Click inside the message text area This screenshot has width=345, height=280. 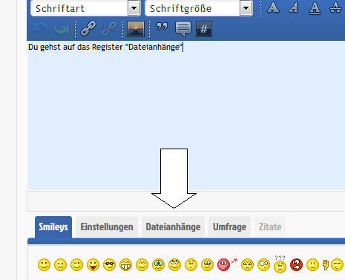pyautogui.click(x=186, y=116)
